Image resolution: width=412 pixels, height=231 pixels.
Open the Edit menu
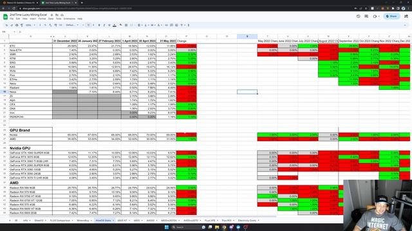click(18, 19)
